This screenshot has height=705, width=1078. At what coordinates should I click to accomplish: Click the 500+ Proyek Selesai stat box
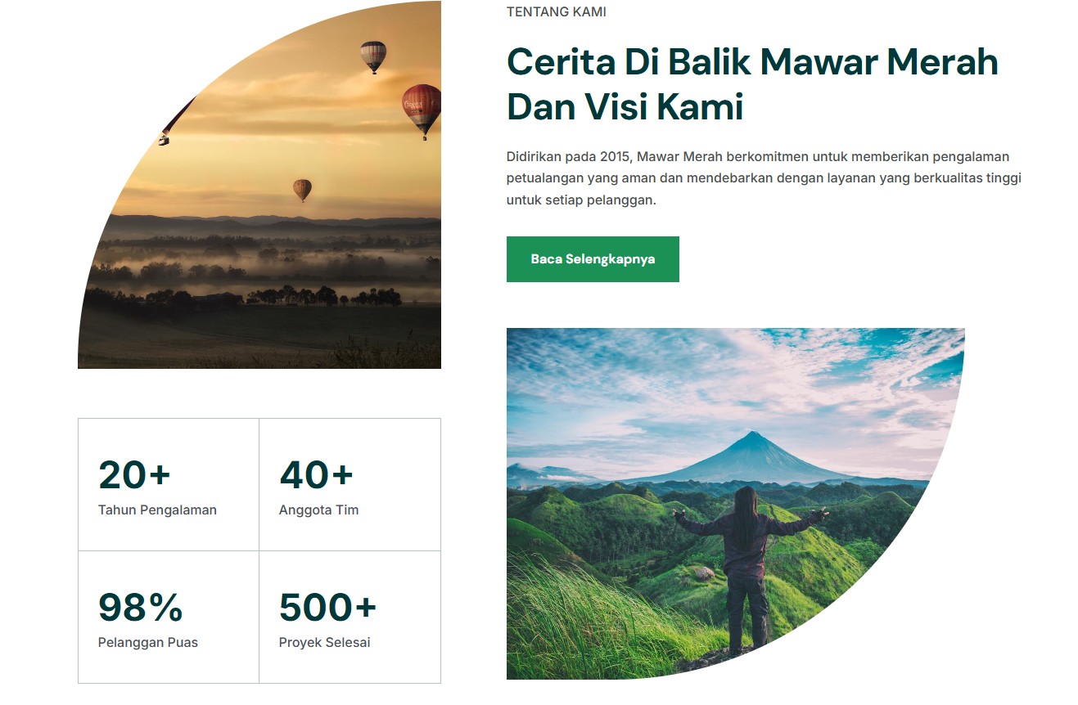click(350, 617)
